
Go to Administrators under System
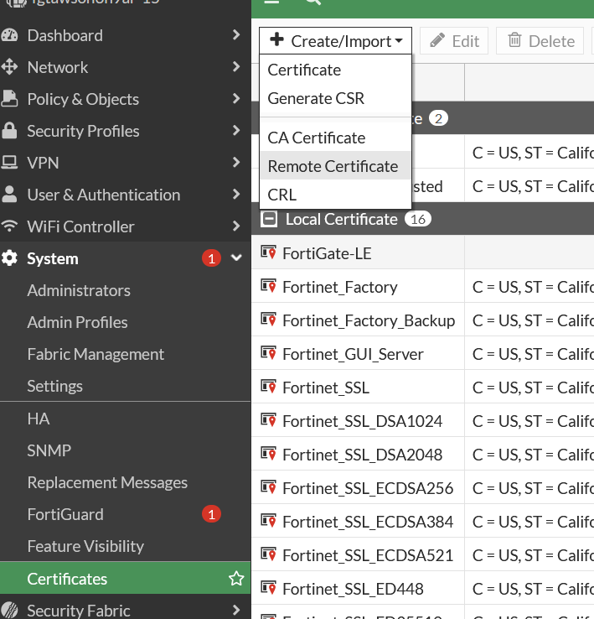(x=79, y=290)
